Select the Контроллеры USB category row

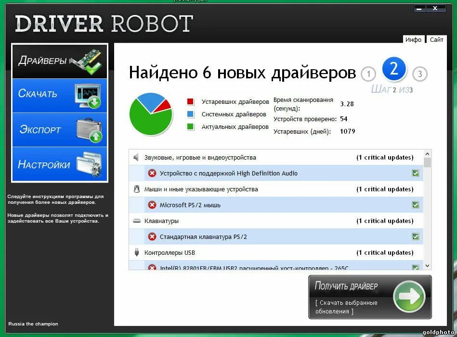pos(276,252)
